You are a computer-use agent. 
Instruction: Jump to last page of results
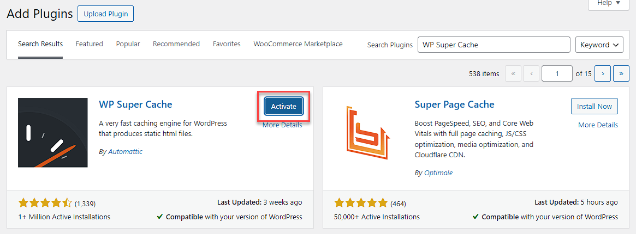click(x=621, y=73)
